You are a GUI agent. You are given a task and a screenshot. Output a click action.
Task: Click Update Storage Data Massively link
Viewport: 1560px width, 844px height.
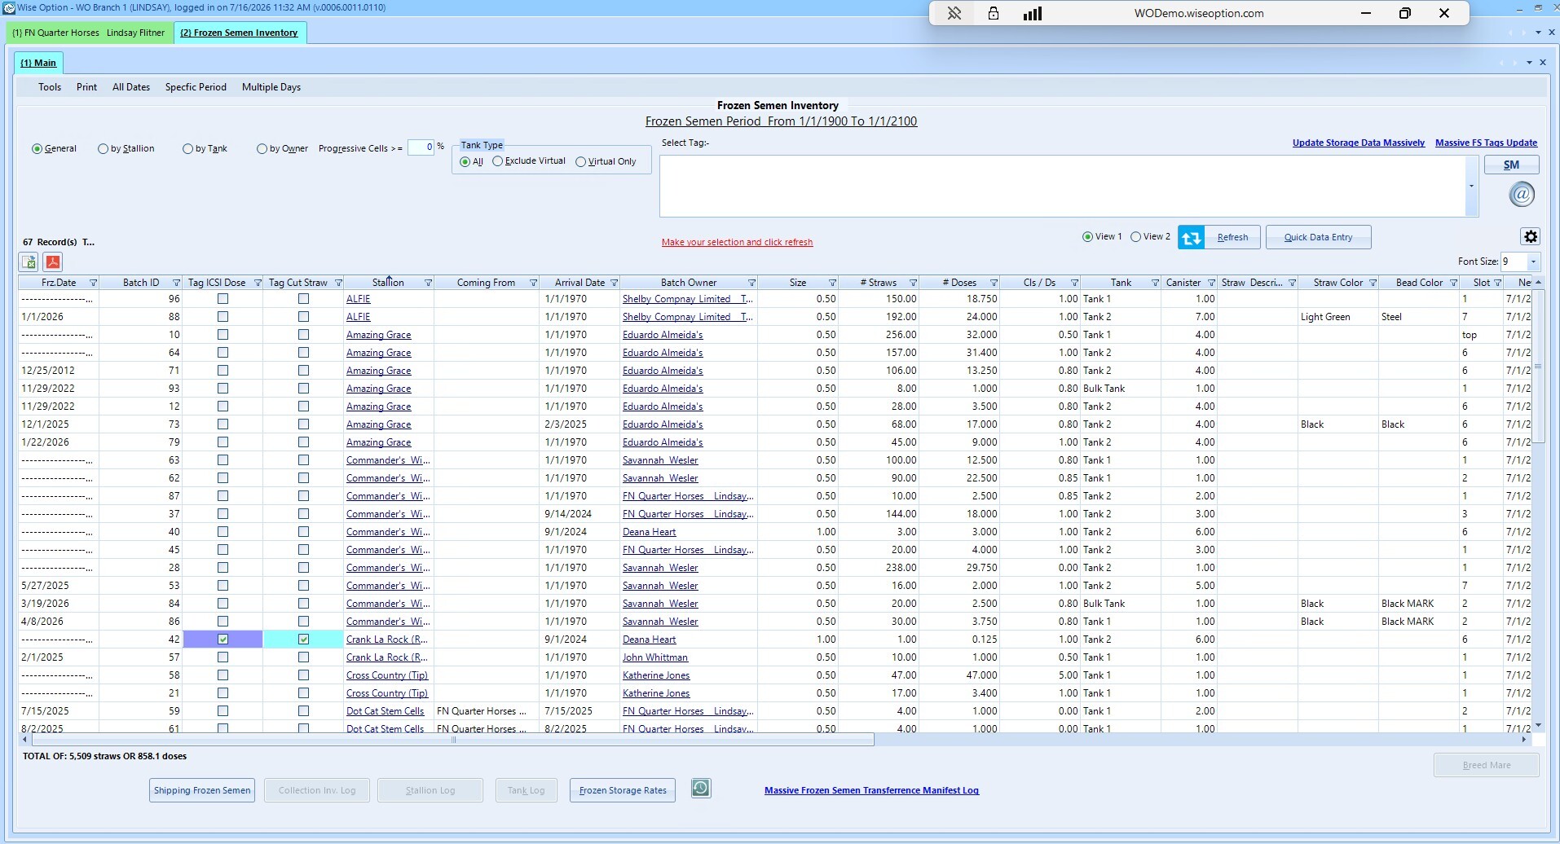point(1358,143)
